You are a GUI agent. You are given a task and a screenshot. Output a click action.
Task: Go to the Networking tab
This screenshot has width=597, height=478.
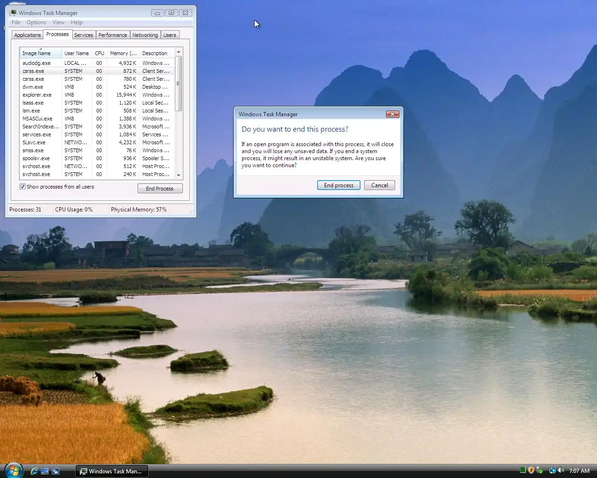(x=145, y=35)
